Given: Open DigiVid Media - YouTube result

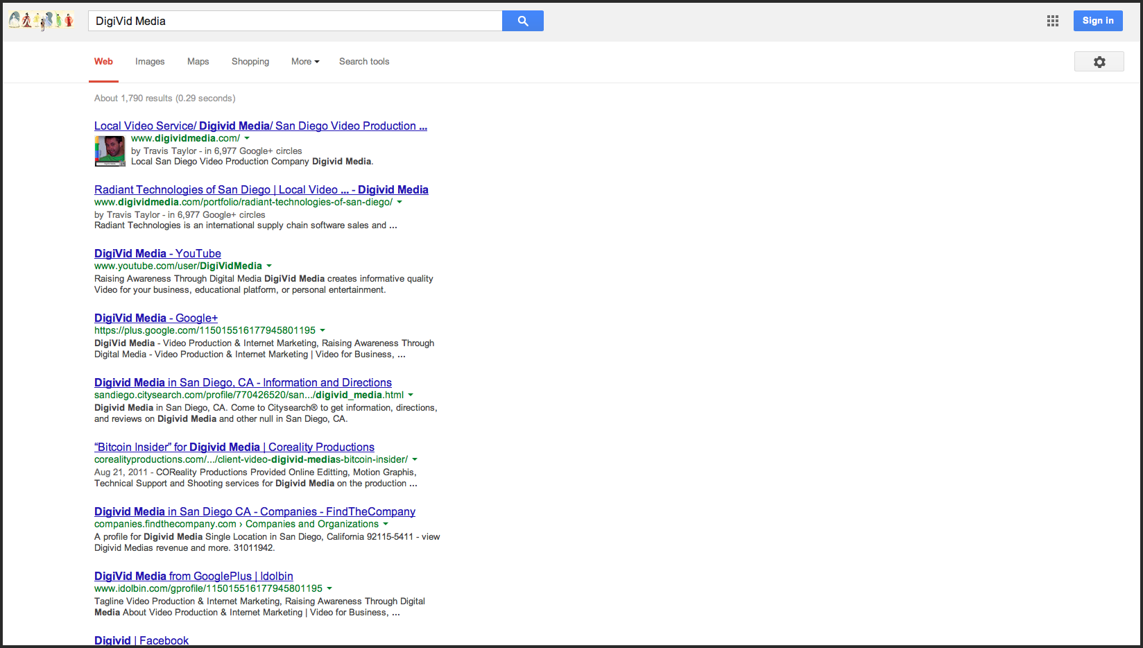Looking at the screenshot, I should (x=157, y=253).
